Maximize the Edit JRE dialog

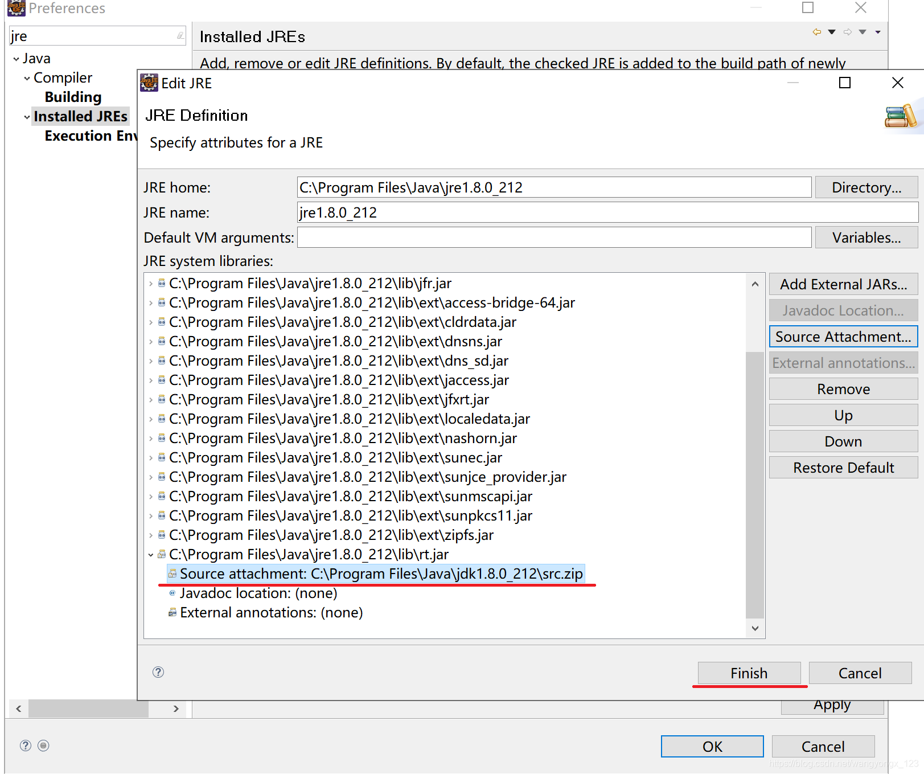pos(845,83)
